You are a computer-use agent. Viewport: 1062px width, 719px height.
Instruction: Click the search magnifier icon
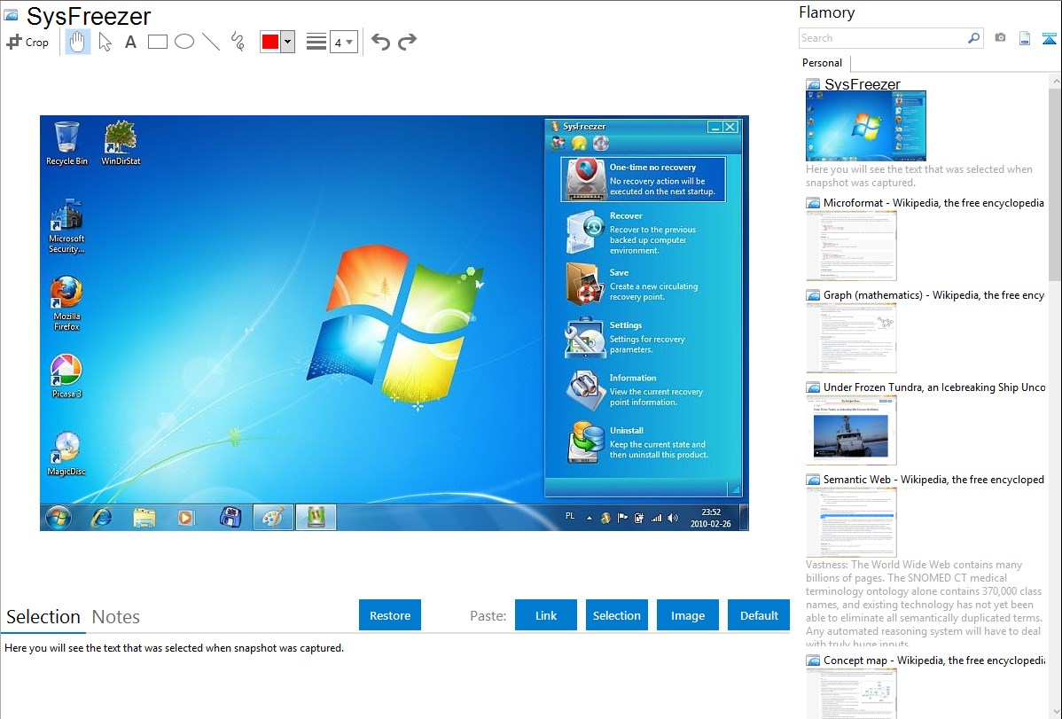pyautogui.click(x=973, y=38)
